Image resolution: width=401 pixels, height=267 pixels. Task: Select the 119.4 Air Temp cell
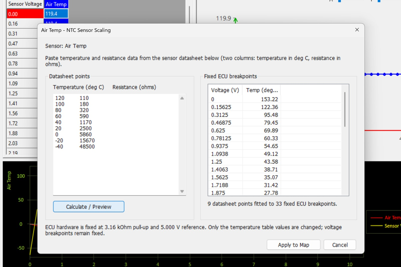coord(56,14)
